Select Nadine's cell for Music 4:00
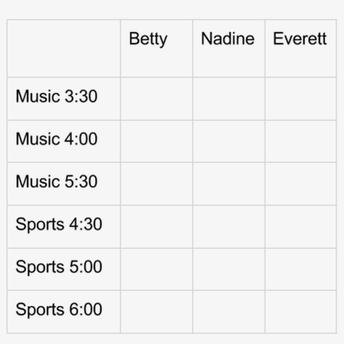The width and height of the screenshot is (344, 344). pyautogui.click(x=229, y=141)
